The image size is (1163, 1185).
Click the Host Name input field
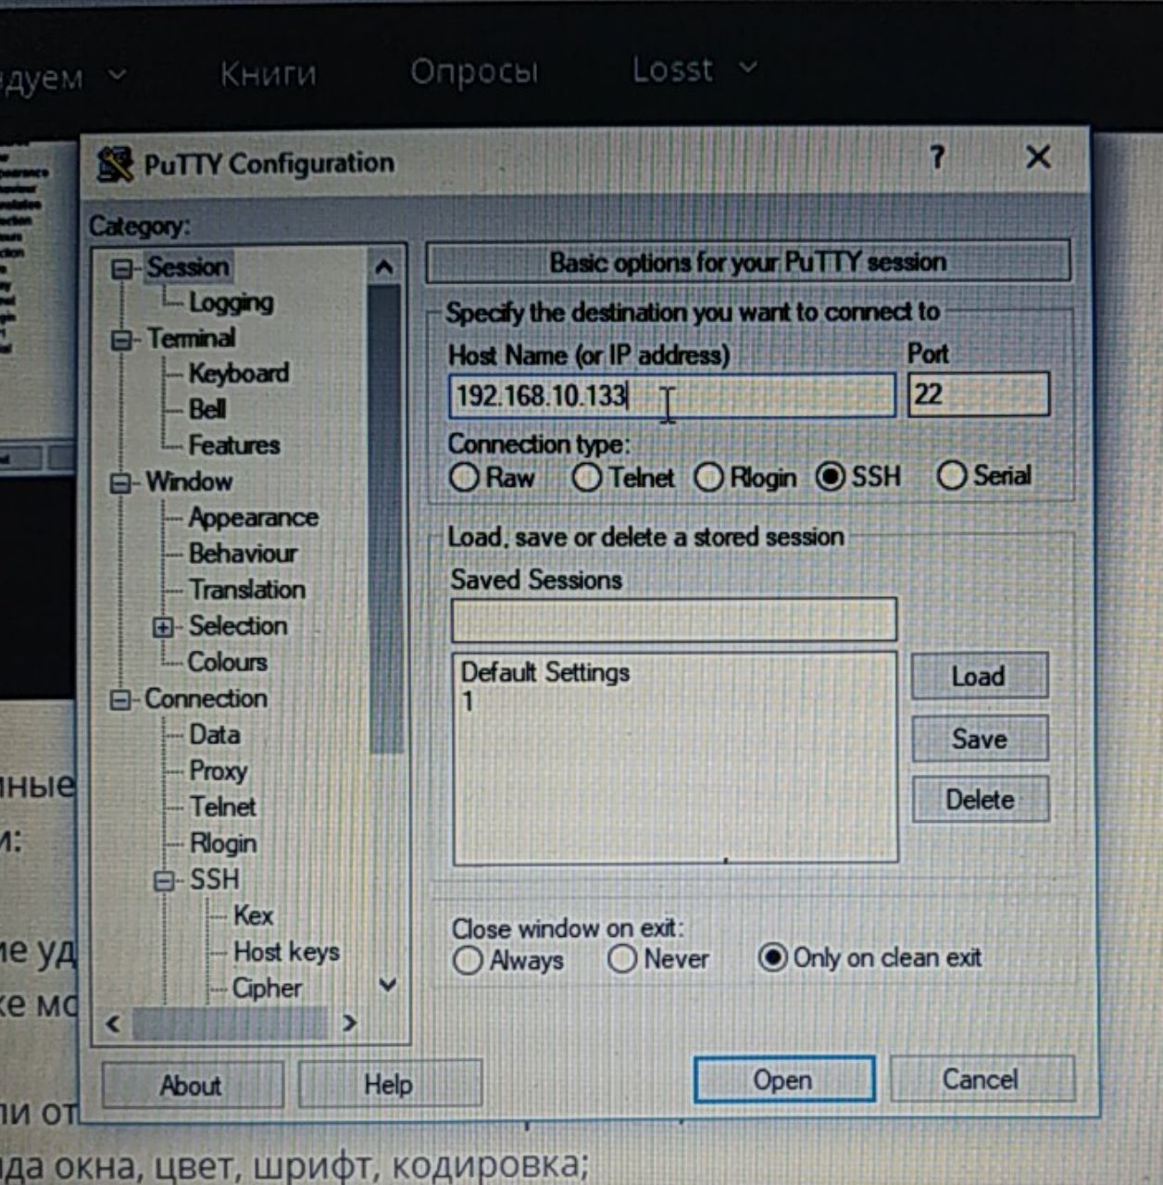coord(672,396)
